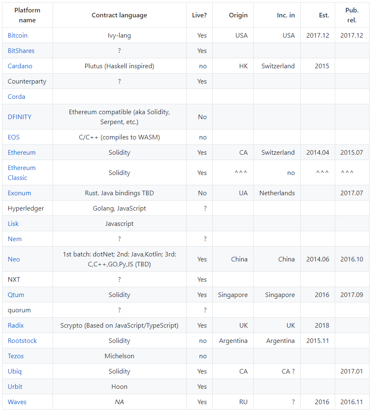372x412 pixels.
Task: Click the EOS platform link
Action: (x=14, y=137)
